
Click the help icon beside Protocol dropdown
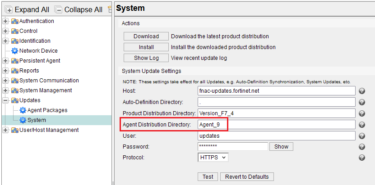pyautogui.click(x=361, y=158)
